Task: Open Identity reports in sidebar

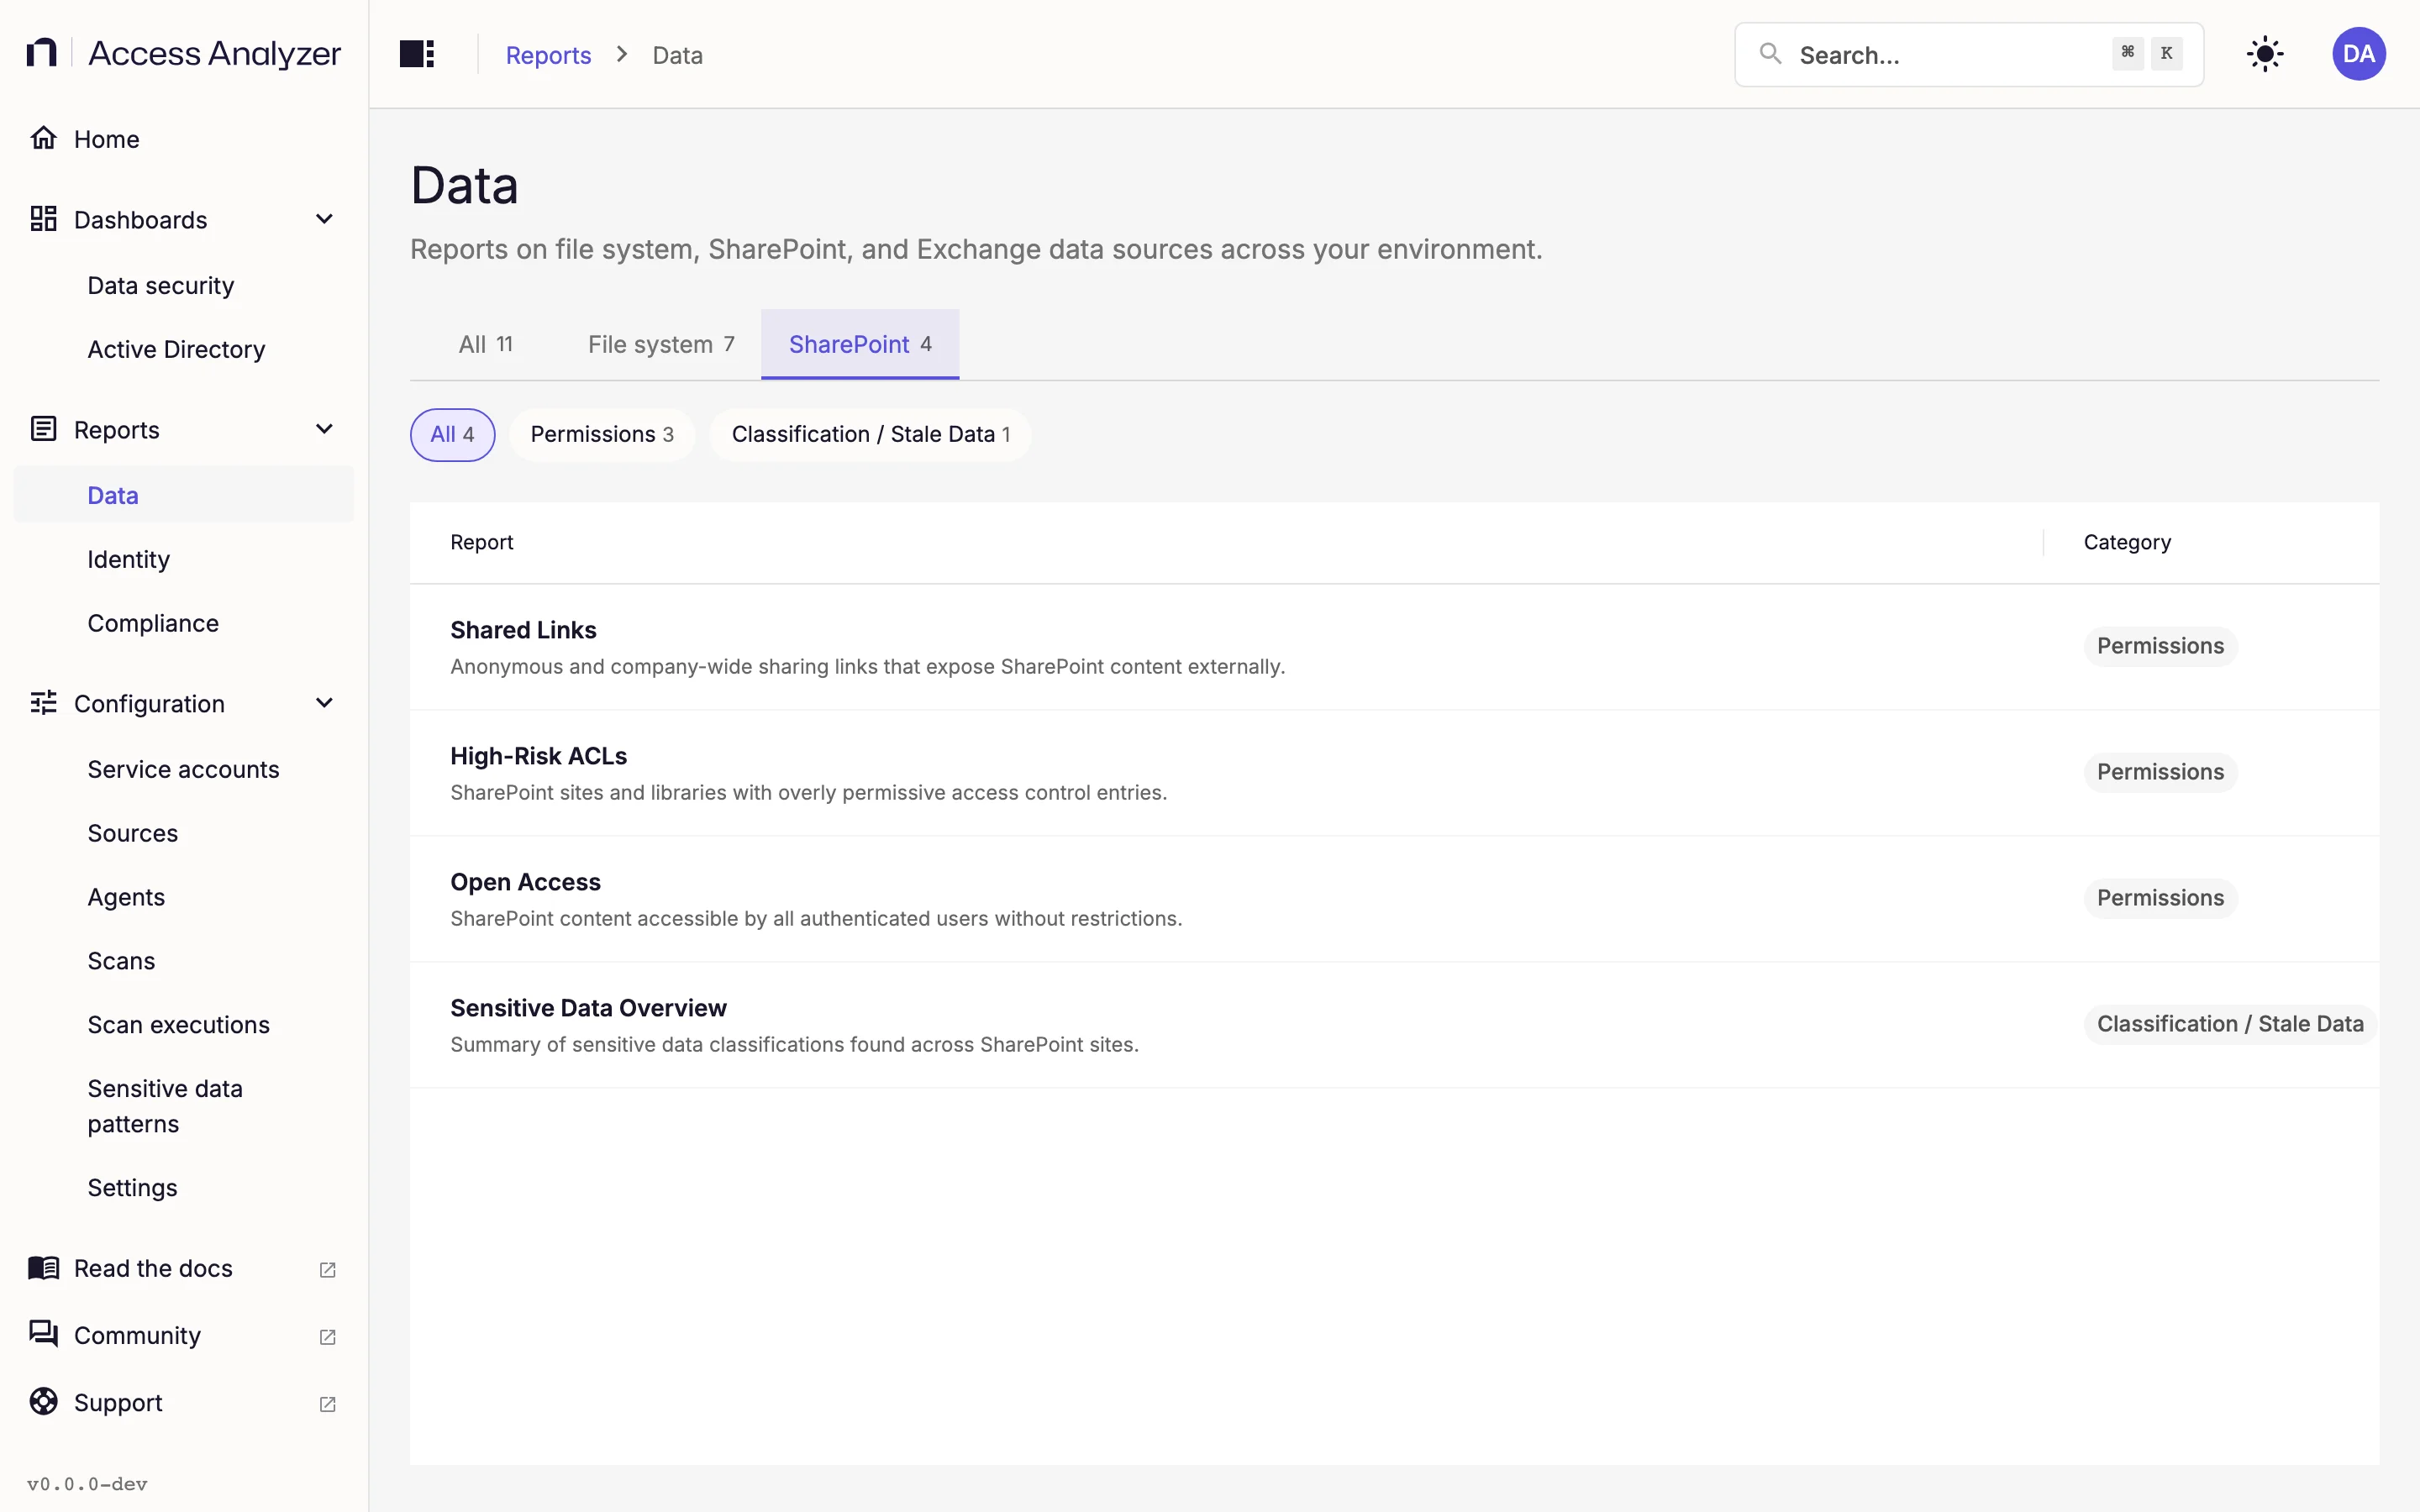Action: point(184,559)
